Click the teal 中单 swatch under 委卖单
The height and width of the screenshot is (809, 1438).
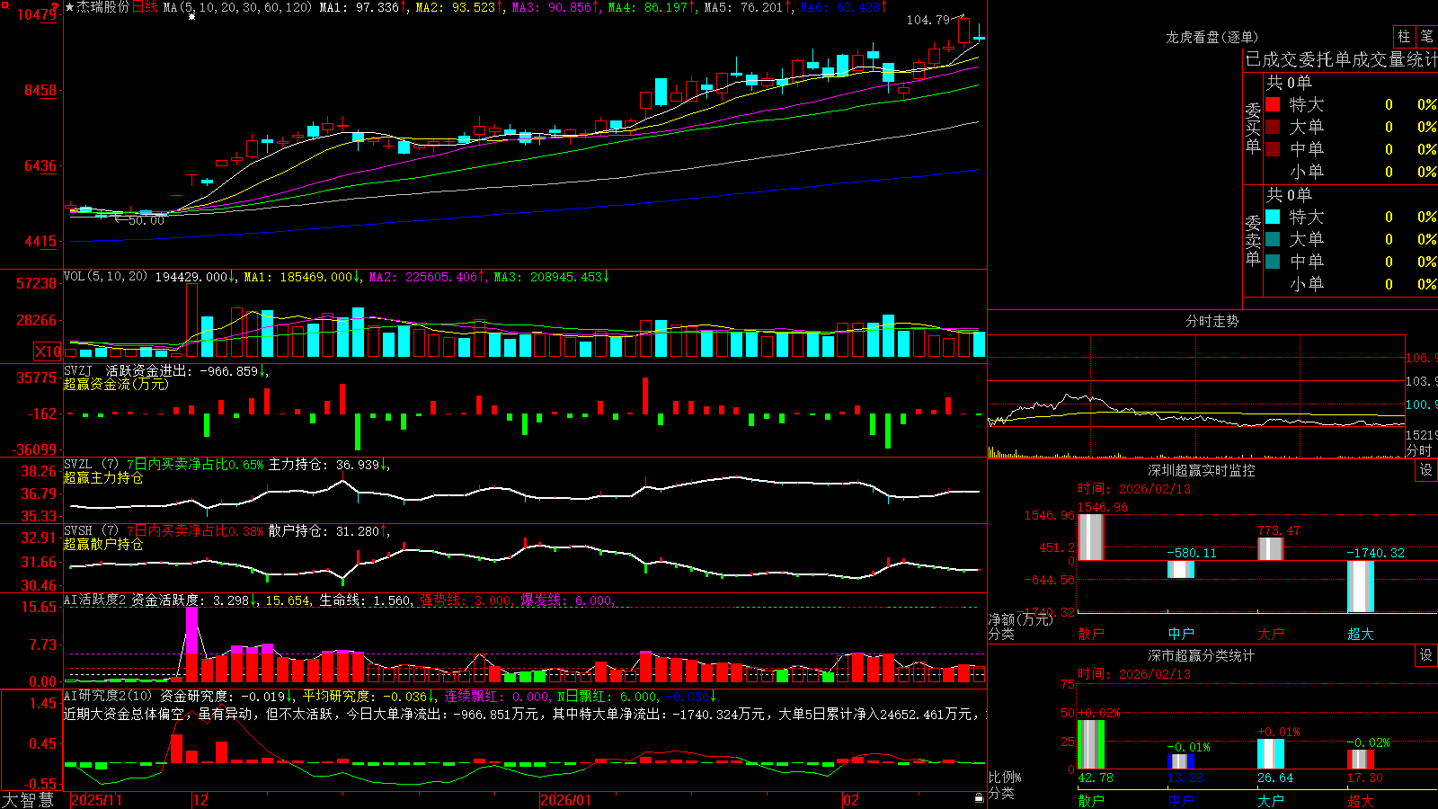(1273, 262)
